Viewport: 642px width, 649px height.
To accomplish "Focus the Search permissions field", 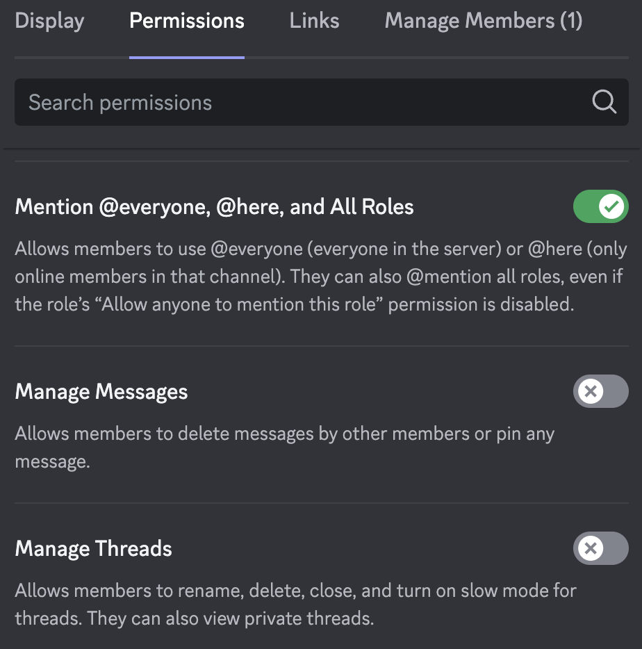I will coord(322,102).
